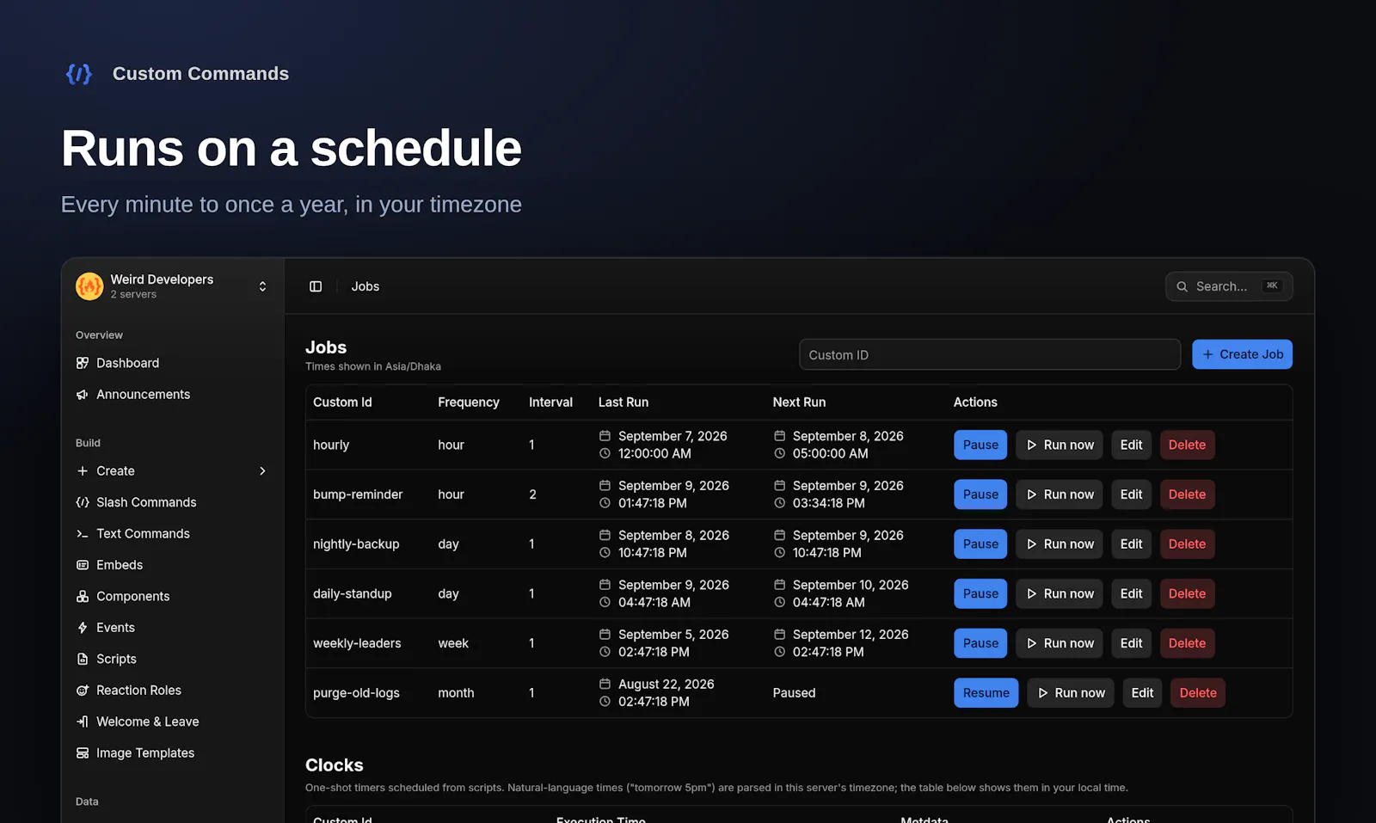The image size is (1376, 823).
Task: Resume the purge-old-logs job
Action: pyautogui.click(x=986, y=693)
